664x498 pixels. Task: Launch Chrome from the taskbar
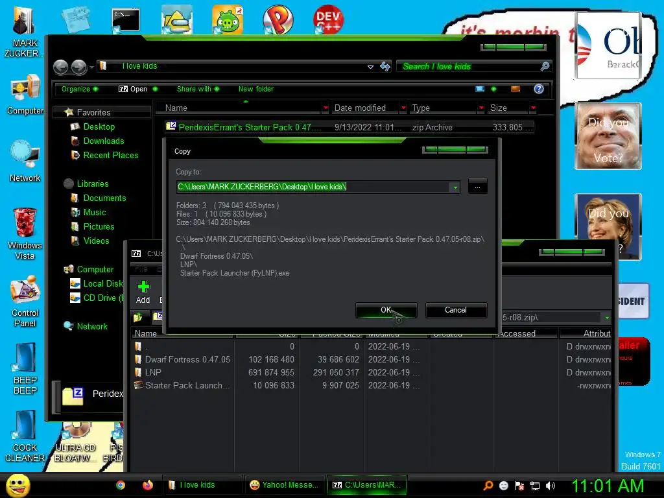point(121,485)
